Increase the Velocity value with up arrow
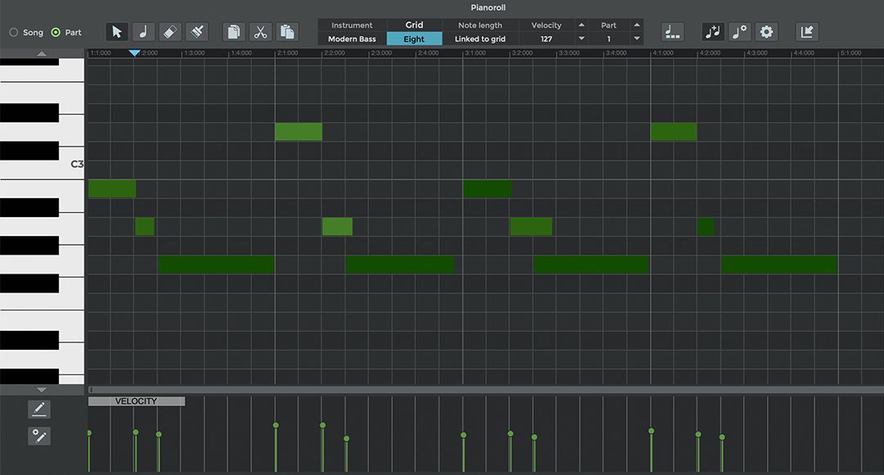Screen dimensions: 884x475 581,25
